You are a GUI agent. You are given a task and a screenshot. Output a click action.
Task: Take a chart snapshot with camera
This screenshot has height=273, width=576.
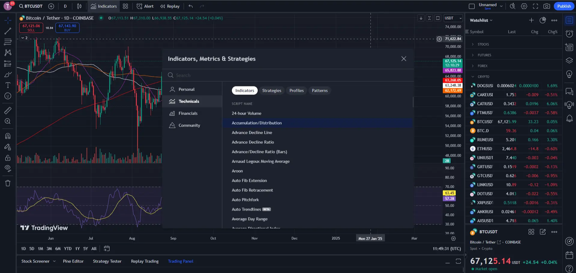[x=547, y=6]
